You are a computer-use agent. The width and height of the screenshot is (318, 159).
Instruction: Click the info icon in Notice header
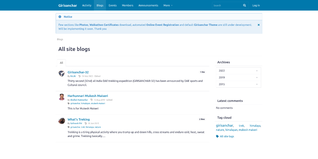60,17
